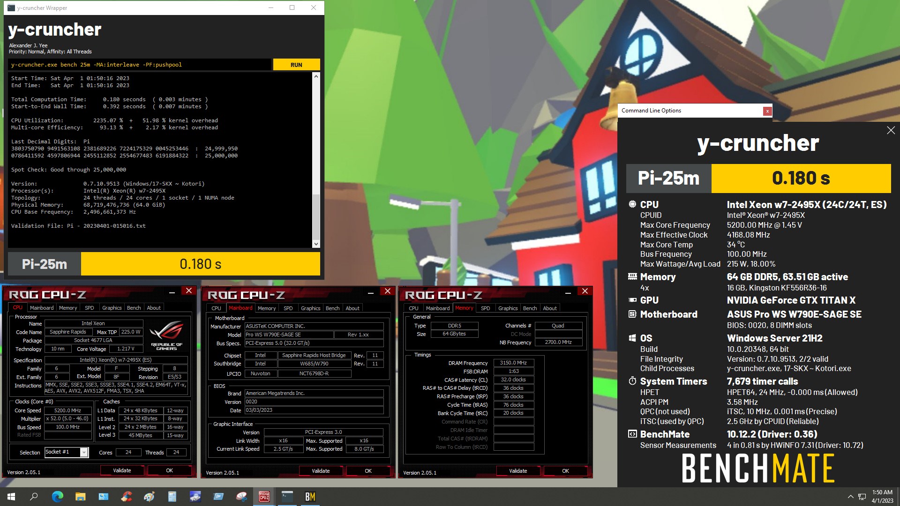This screenshot has width=900, height=506.
Task: Expand the Socket #1 selection dropdown
Action: pyautogui.click(x=84, y=452)
